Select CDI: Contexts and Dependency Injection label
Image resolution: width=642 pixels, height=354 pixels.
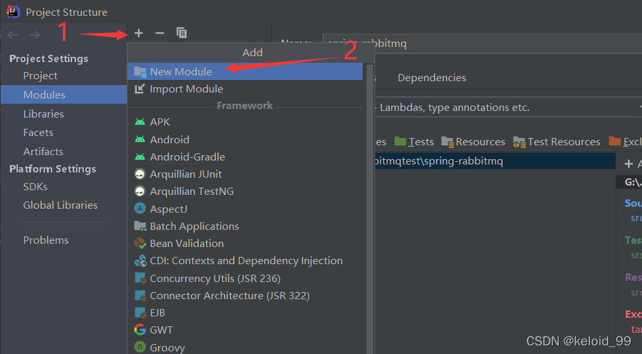pos(246,261)
